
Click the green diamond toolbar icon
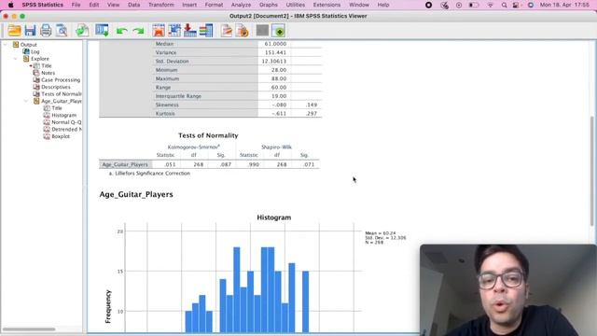click(278, 31)
